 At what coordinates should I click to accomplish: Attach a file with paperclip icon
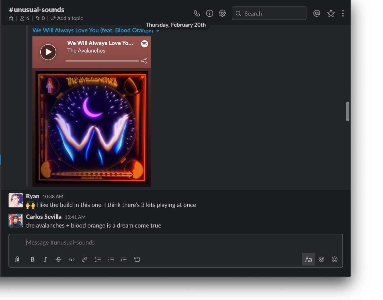17,259
